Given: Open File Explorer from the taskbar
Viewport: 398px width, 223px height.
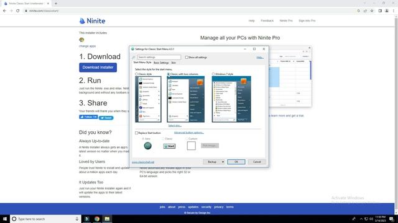Looking at the screenshot, I should pyautogui.click(x=107, y=219).
